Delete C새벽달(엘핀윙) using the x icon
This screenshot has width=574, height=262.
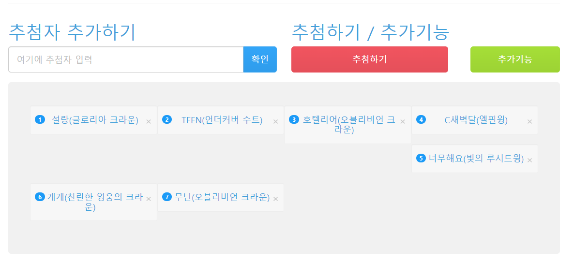[x=529, y=122]
